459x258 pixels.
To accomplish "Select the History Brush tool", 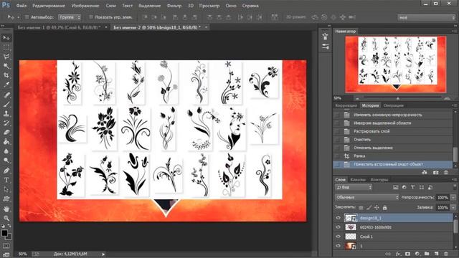I will pyautogui.click(x=6, y=123).
